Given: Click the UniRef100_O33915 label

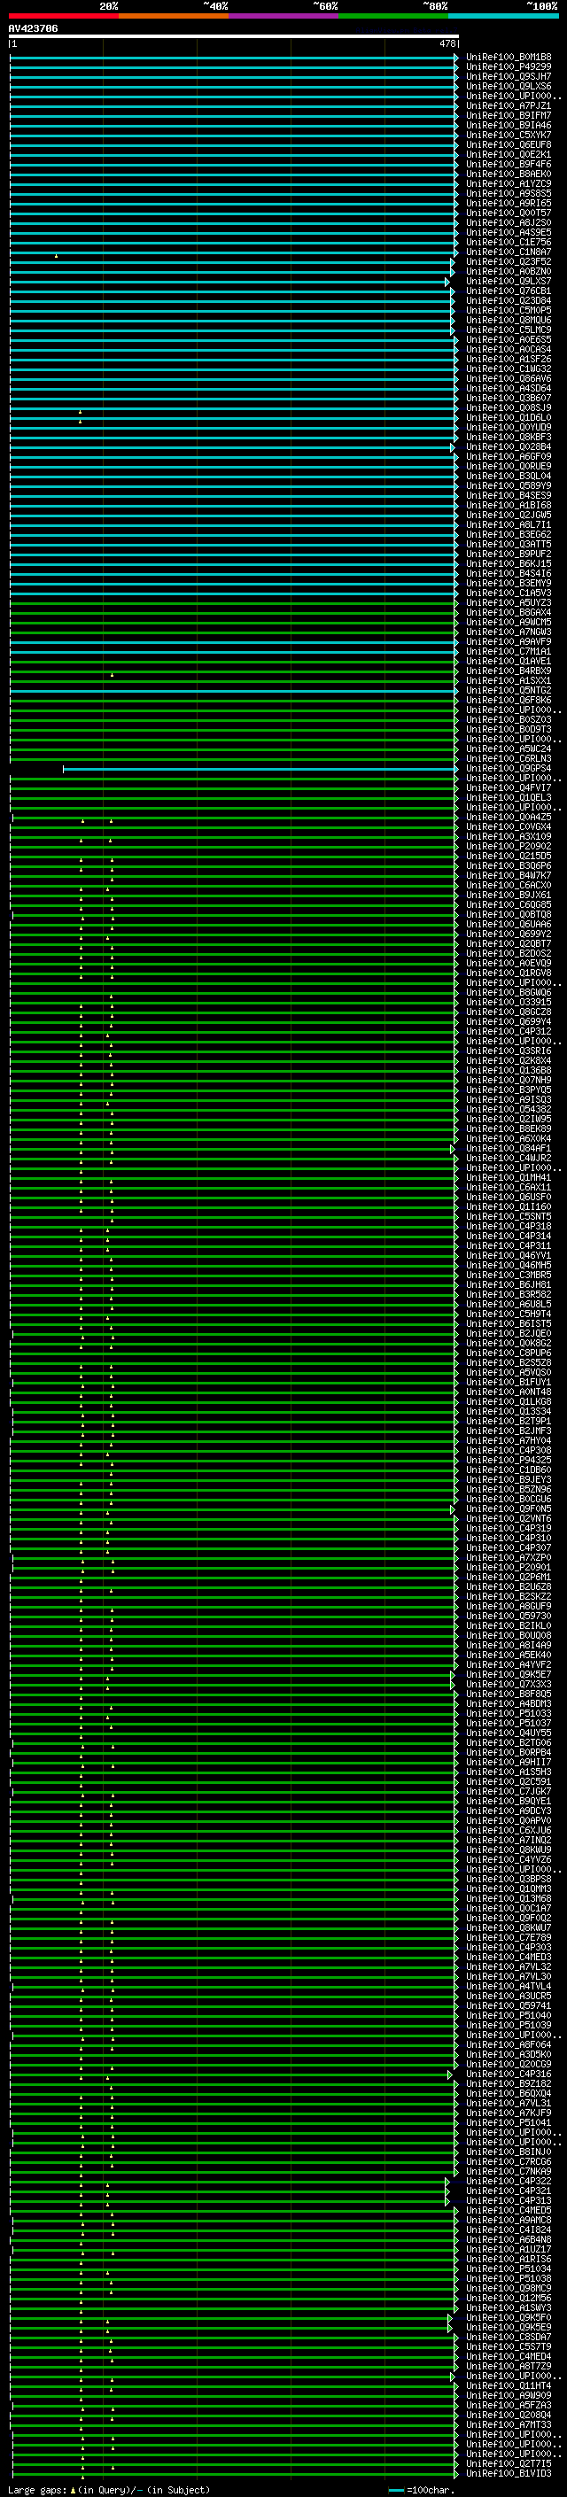Looking at the screenshot, I should coord(509,1003).
